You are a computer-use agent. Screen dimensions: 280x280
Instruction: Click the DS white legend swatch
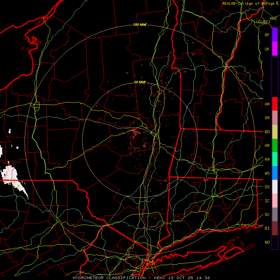275,187
